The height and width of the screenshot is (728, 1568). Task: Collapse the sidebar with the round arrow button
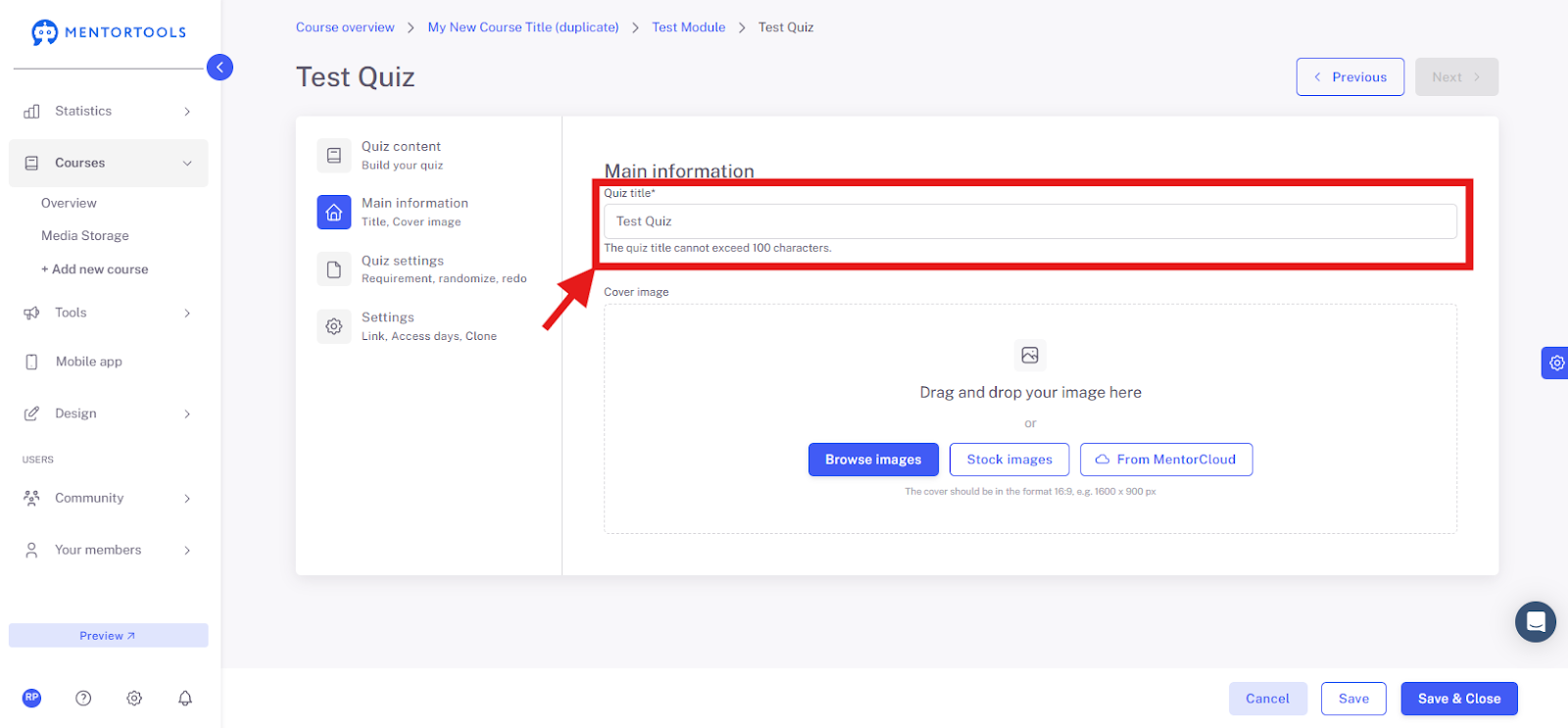pos(220,67)
